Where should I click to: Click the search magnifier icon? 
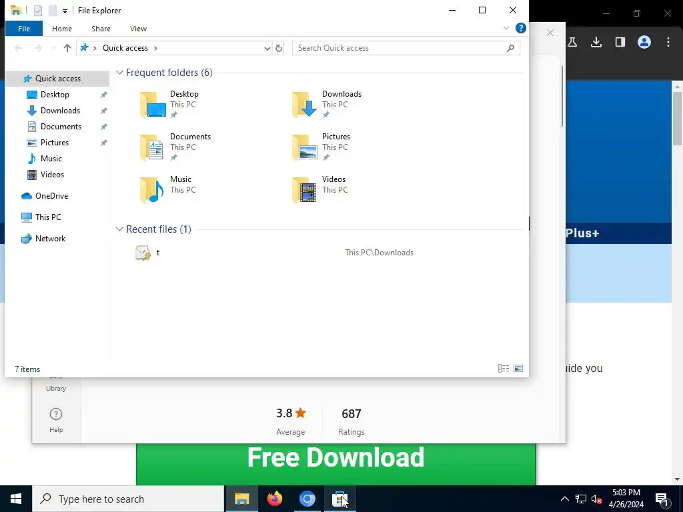(x=510, y=48)
